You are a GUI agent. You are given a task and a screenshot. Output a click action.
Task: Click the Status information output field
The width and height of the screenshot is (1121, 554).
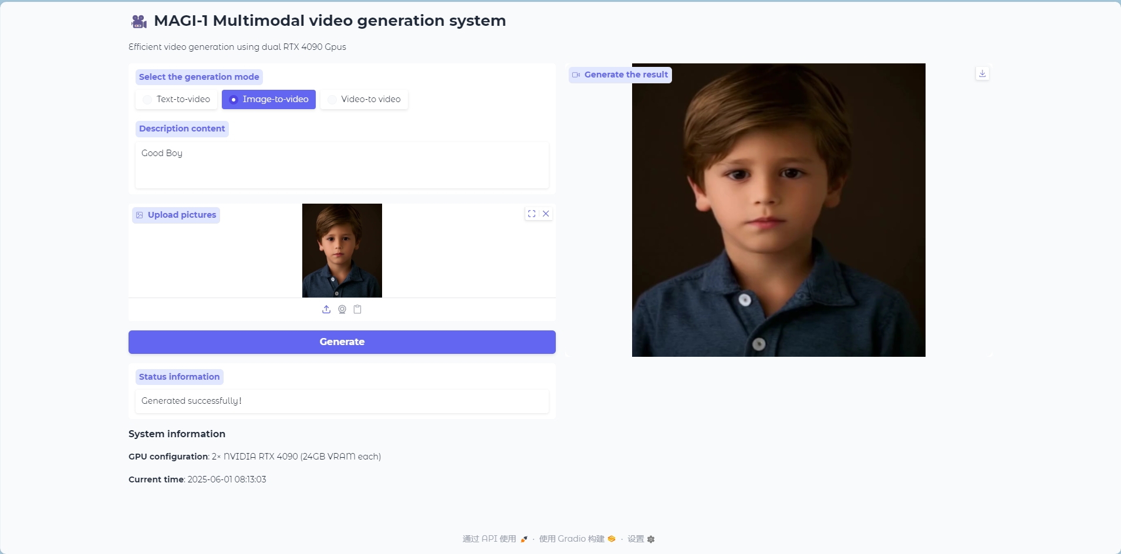342,401
